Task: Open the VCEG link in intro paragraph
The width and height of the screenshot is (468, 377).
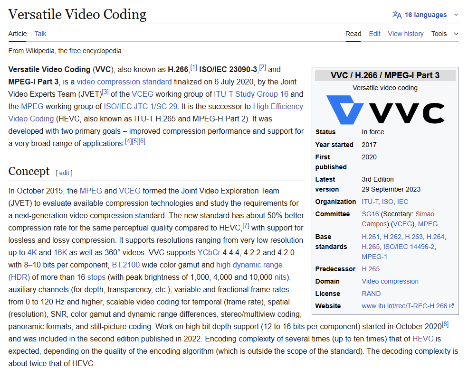Action: tap(143, 94)
